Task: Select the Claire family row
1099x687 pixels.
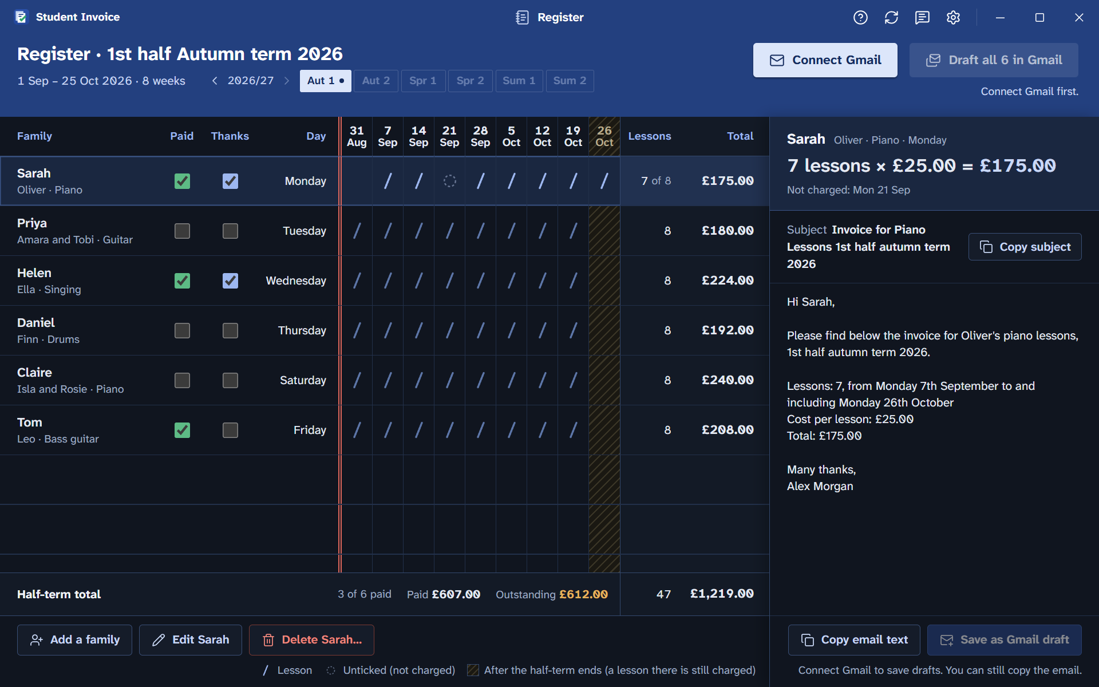Action: 385,380
